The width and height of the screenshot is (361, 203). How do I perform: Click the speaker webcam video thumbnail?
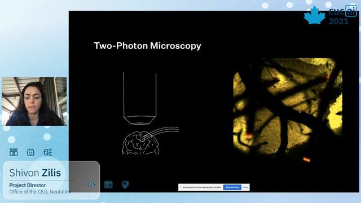coord(34,101)
